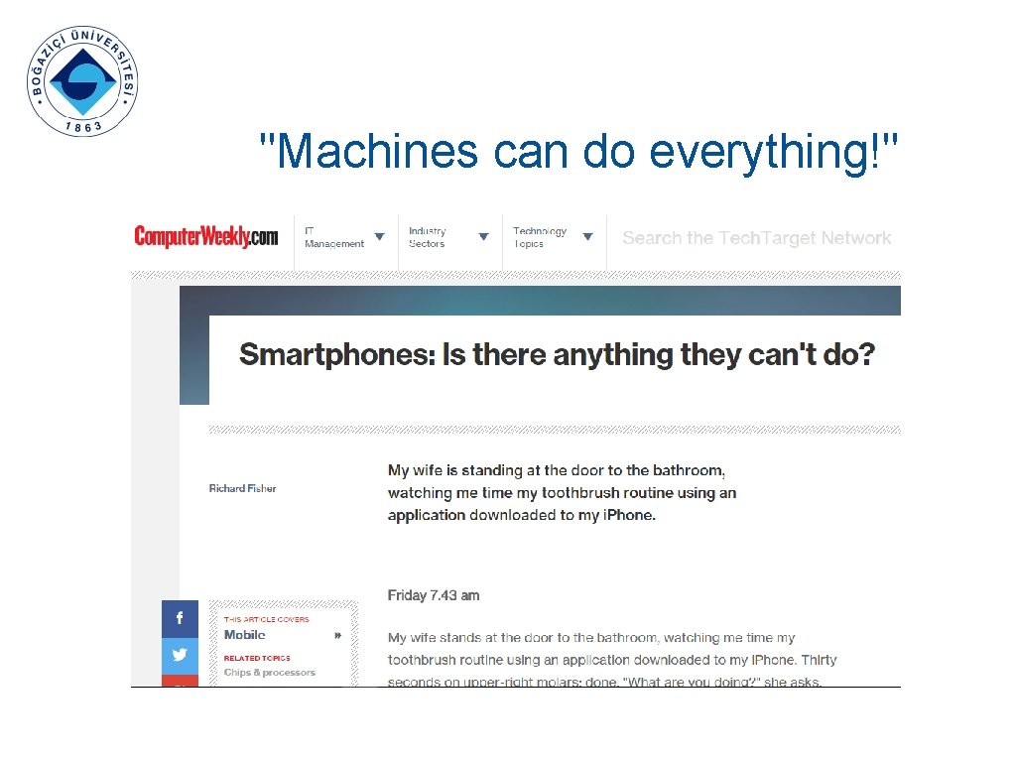1016x762 pixels.
Task: Click the red share icon below Twitter
Action: coord(180,683)
